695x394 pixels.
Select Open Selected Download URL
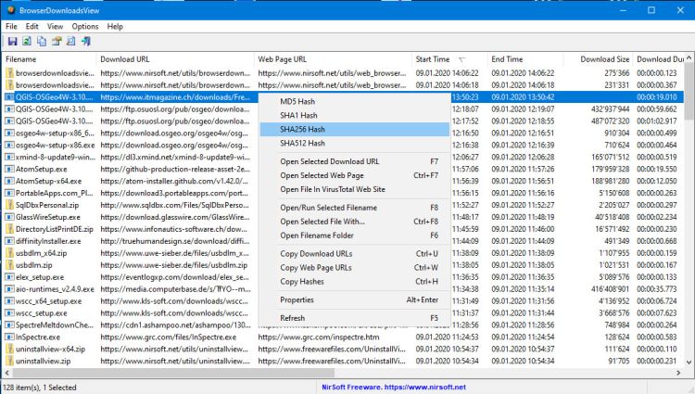355,161
